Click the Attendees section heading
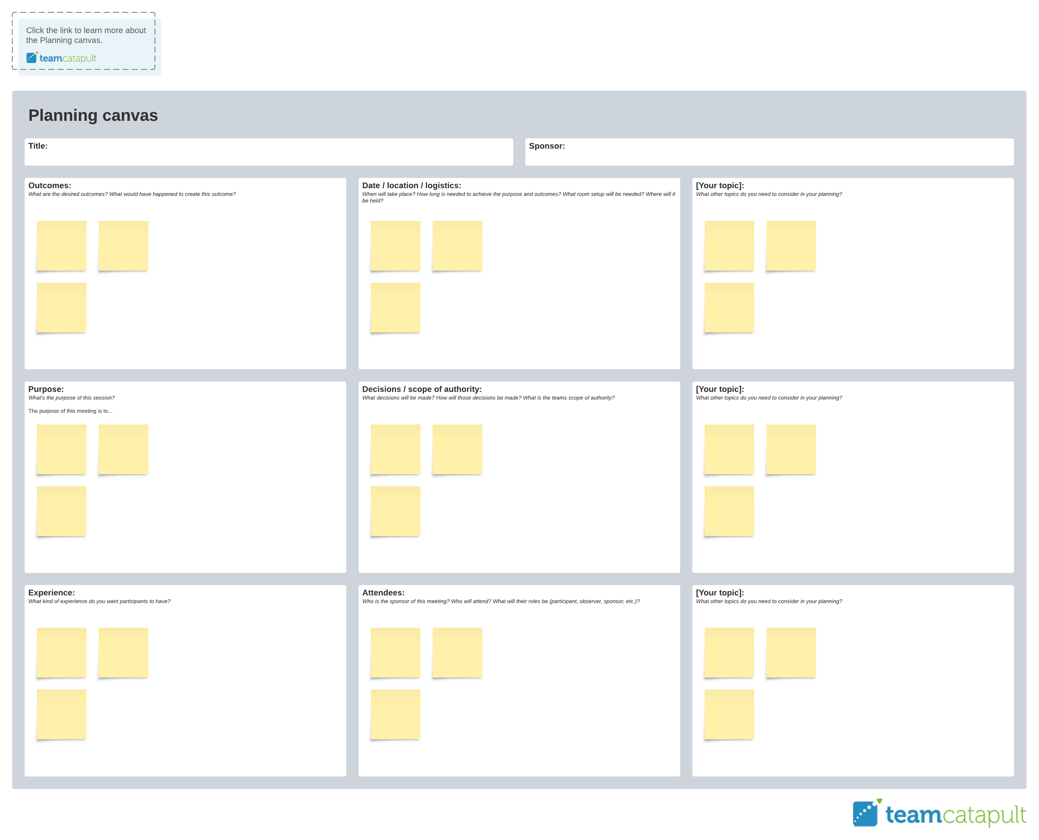The width and height of the screenshot is (1039, 840). (x=383, y=593)
